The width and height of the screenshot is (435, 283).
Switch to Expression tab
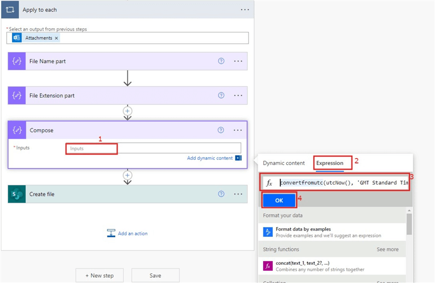point(329,163)
